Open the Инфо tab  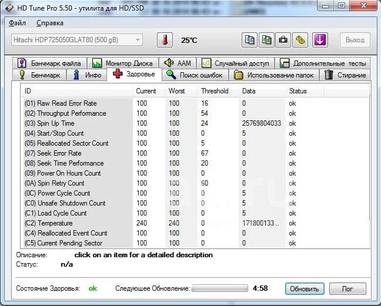(87, 75)
